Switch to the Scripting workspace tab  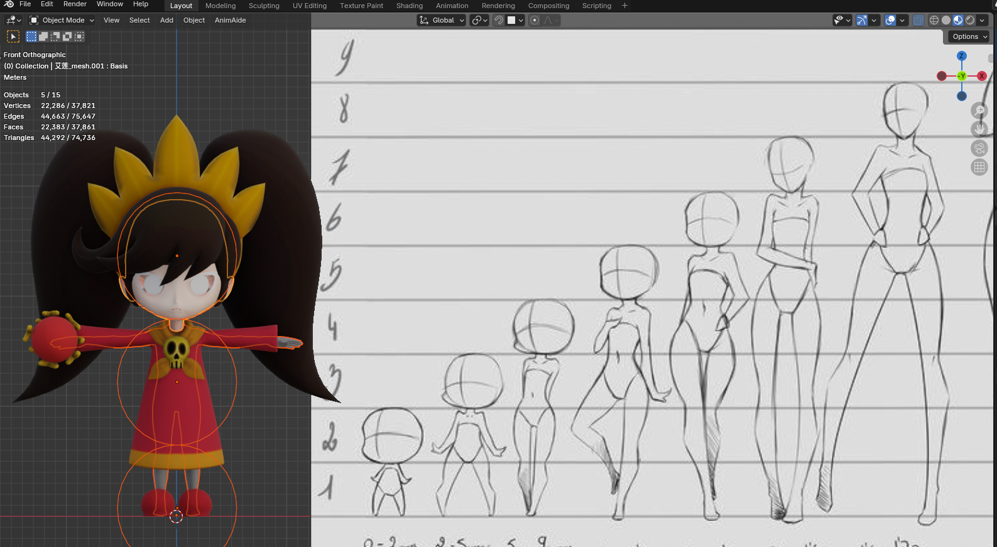[597, 6]
